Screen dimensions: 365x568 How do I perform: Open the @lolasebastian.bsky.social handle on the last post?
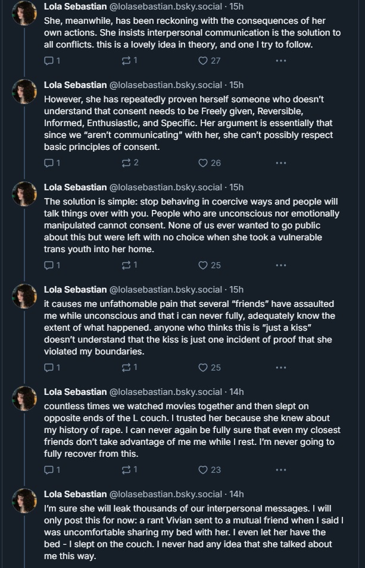point(166,494)
